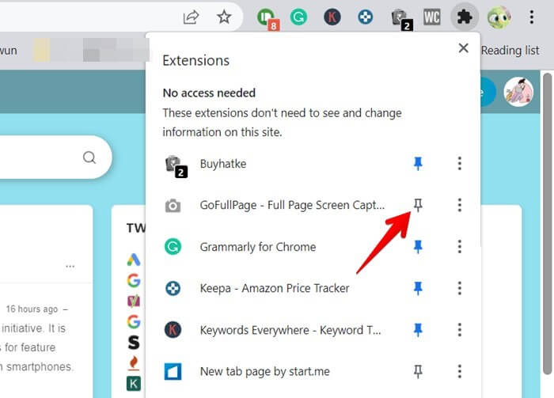Open more options for GoFullPage

pos(459,205)
